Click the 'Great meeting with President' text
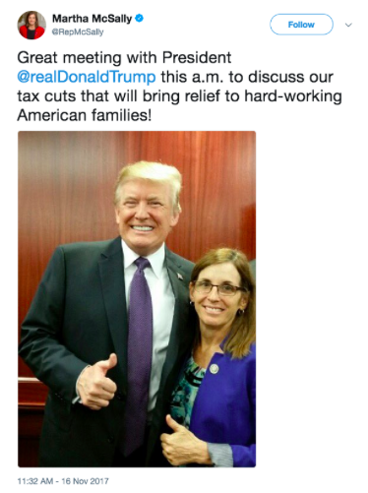This screenshot has height=493, width=368. 124,58
